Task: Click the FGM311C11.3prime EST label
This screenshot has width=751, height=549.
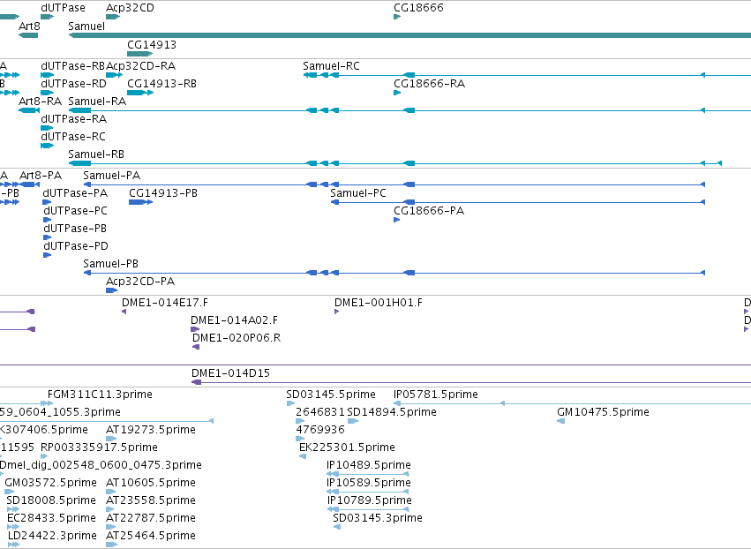Action: (100, 395)
